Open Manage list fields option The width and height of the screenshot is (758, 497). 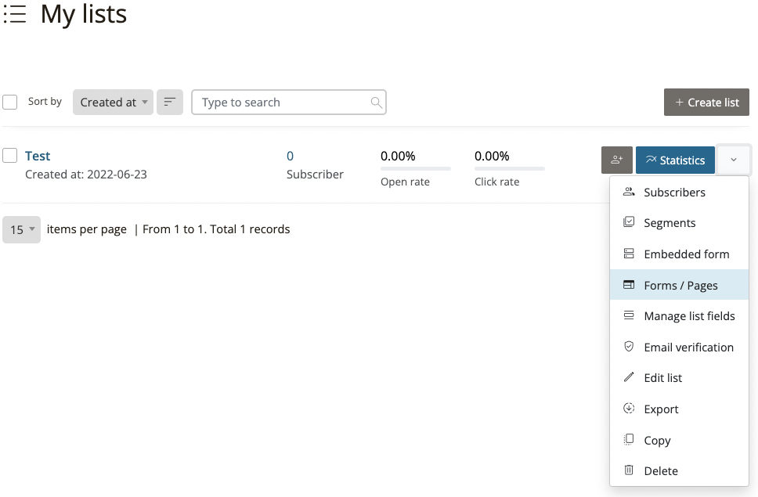[688, 316]
